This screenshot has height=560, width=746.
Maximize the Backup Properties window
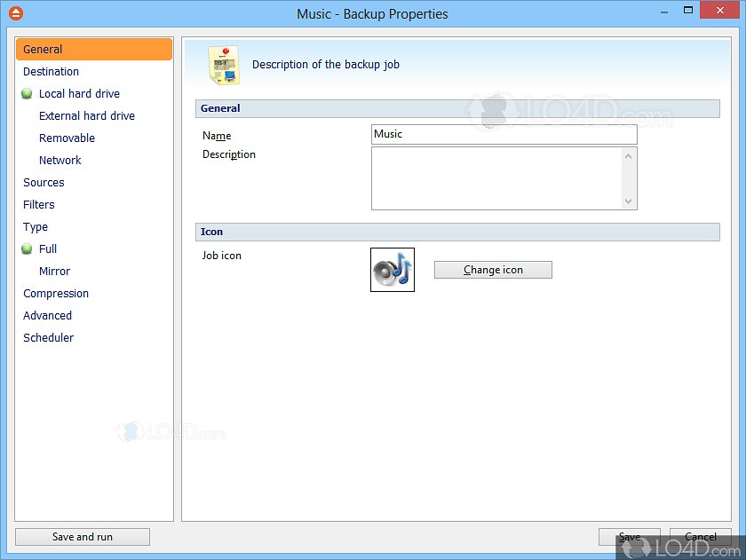point(688,10)
